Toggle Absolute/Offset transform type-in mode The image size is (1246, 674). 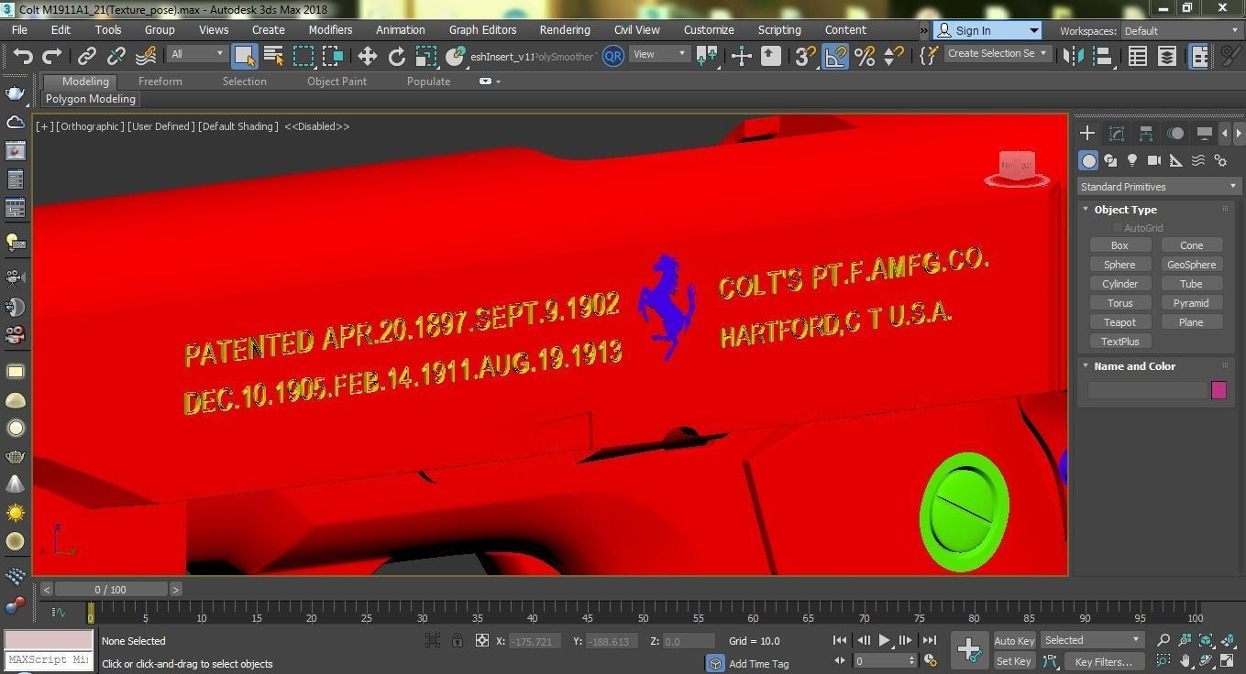482,640
